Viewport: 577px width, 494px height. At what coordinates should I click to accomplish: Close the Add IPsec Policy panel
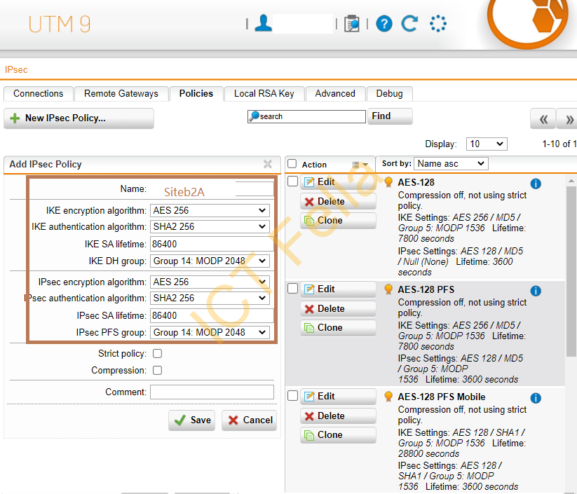tap(268, 164)
